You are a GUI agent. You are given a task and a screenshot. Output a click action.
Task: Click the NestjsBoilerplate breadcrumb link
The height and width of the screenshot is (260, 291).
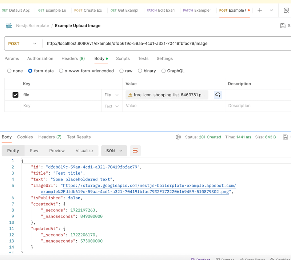pos(33,25)
